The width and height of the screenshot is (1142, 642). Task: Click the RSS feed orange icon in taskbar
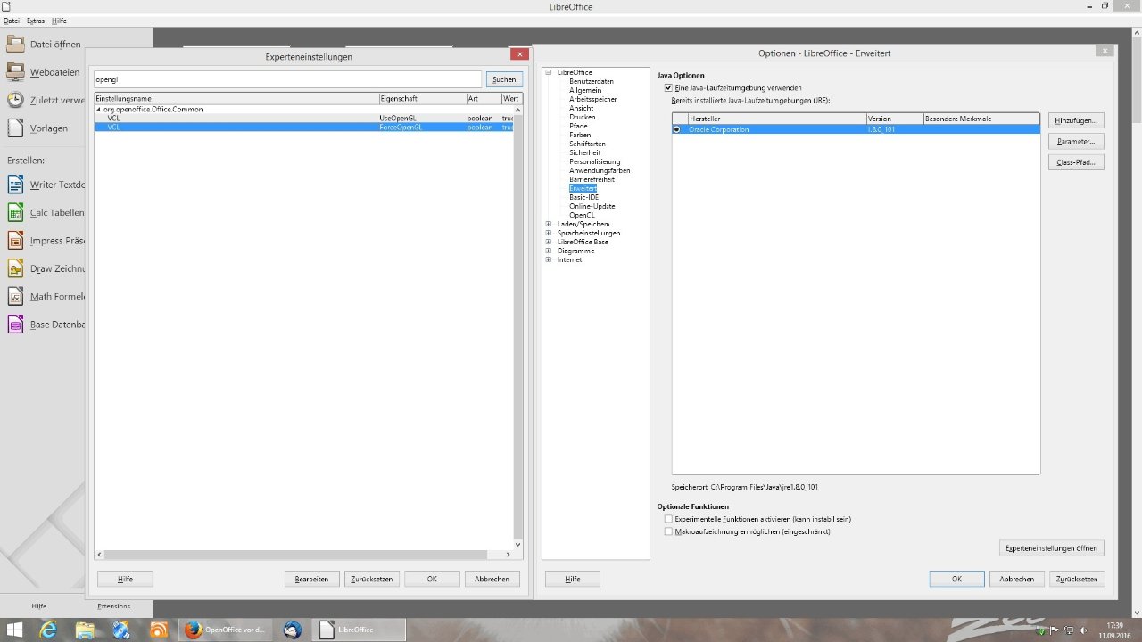tap(158, 630)
